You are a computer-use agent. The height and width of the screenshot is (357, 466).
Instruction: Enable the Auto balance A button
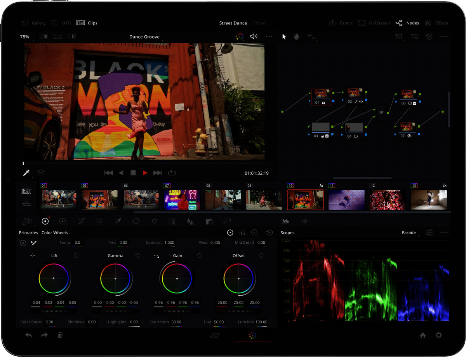23,243
